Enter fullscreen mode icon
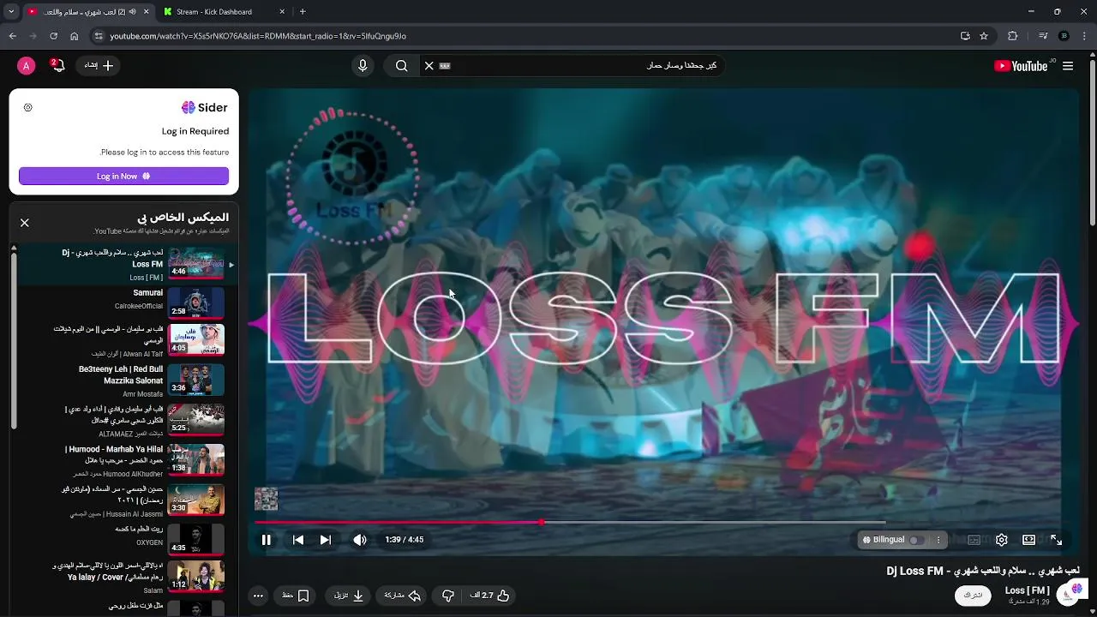 [x=1056, y=540]
